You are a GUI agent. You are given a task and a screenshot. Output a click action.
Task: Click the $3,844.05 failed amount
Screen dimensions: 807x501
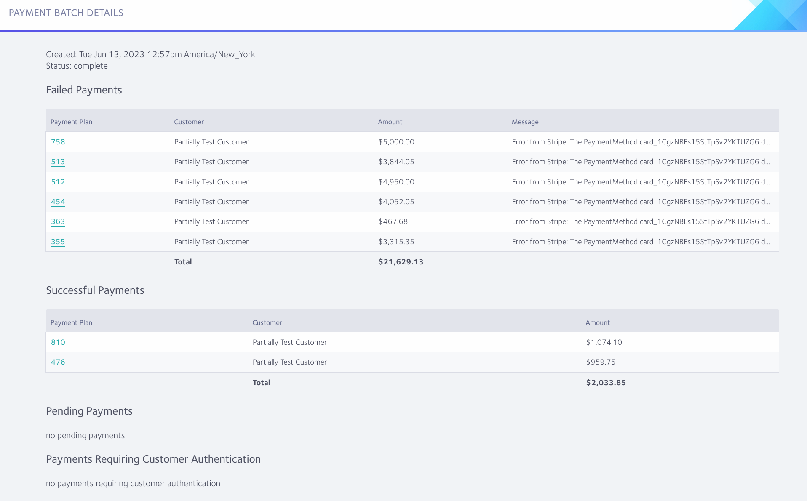396,162
